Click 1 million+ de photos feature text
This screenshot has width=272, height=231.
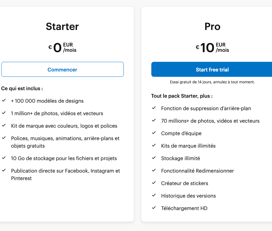coord(57,113)
